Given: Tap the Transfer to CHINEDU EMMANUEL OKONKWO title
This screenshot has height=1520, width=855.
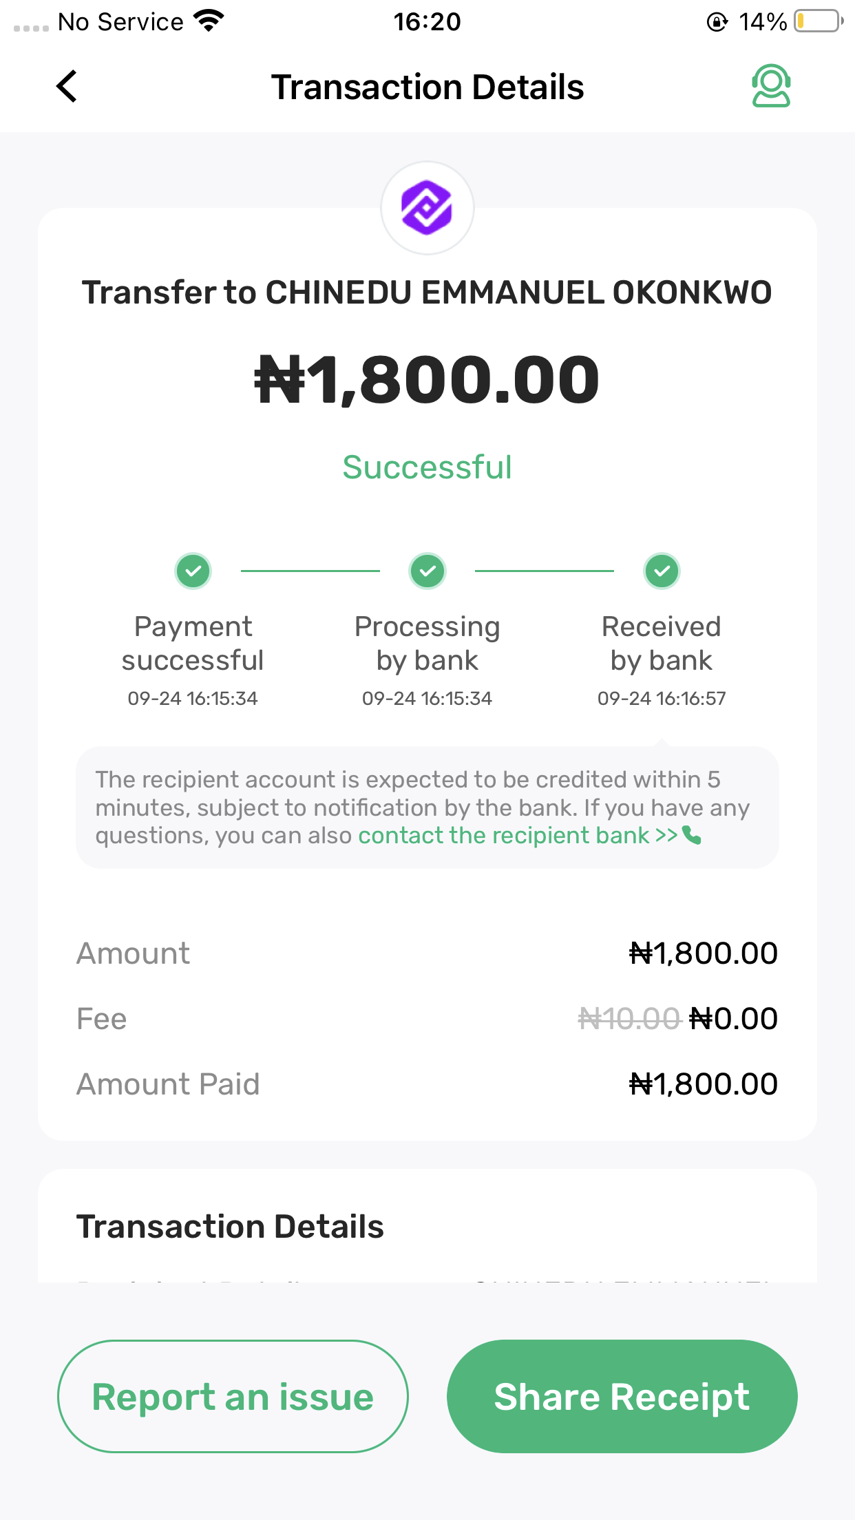Looking at the screenshot, I should [427, 293].
